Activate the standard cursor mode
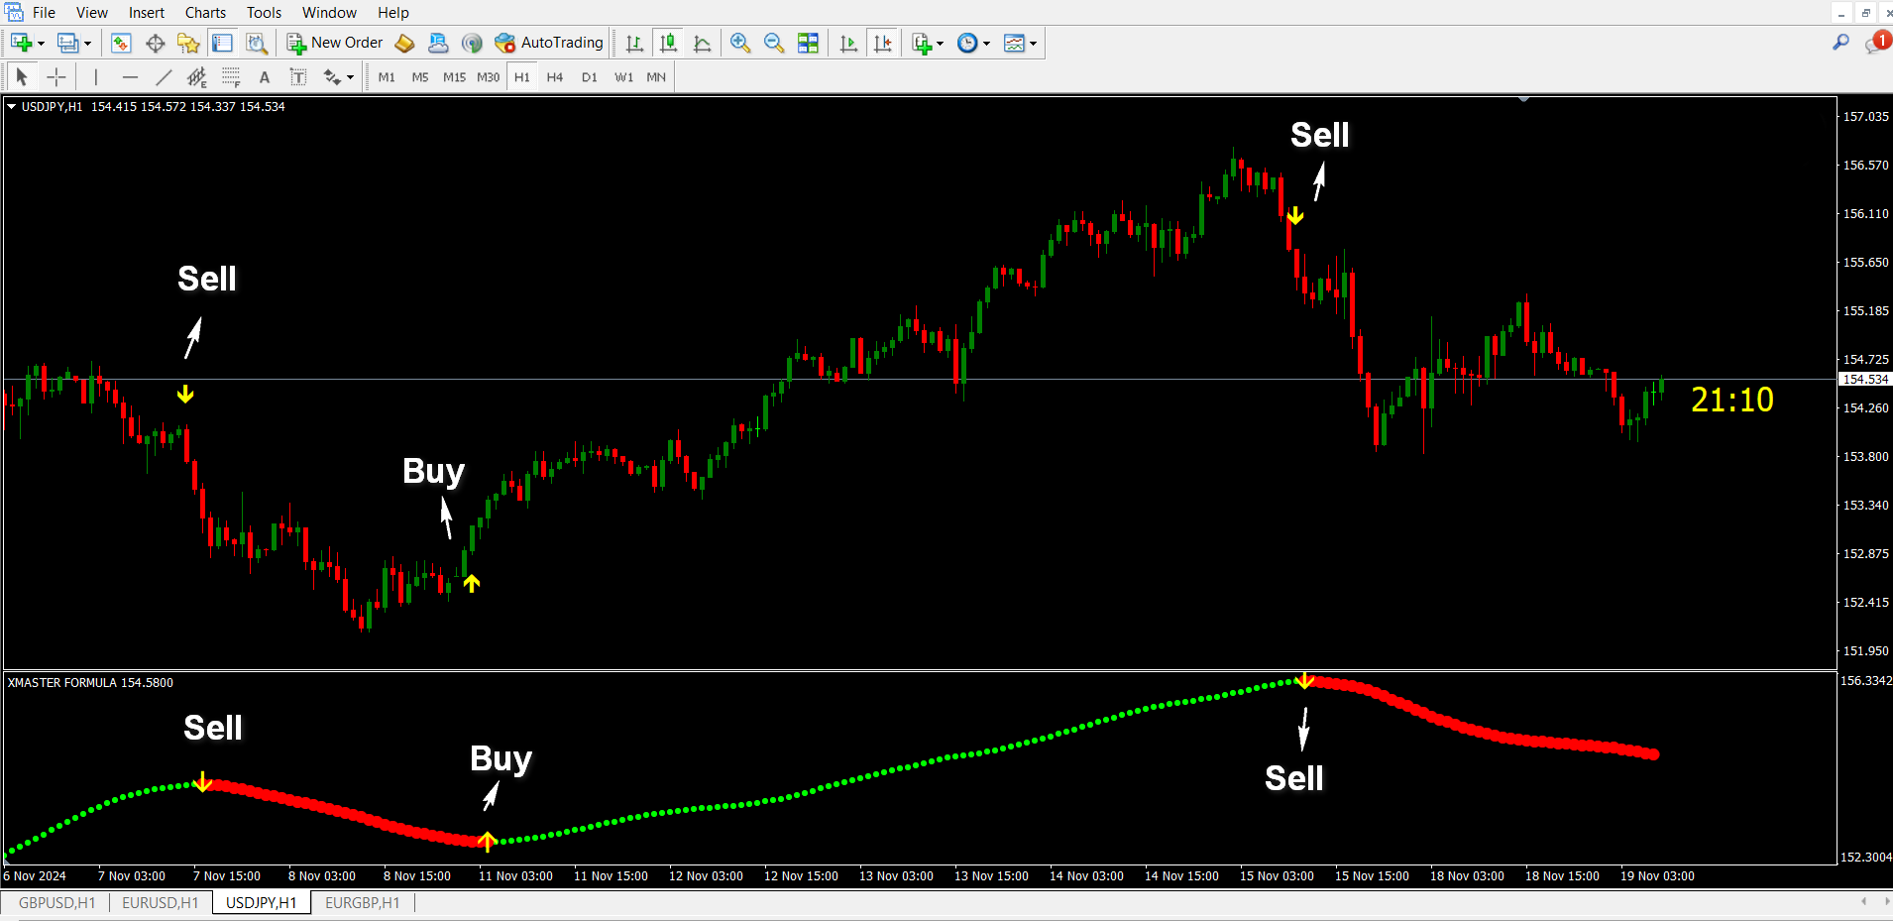Viewport: 1893px width, 921px height. pyautogui.click(x=22, y=76)
